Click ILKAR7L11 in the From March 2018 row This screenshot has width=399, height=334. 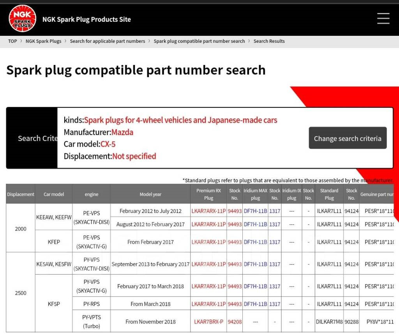click(329, 304)
